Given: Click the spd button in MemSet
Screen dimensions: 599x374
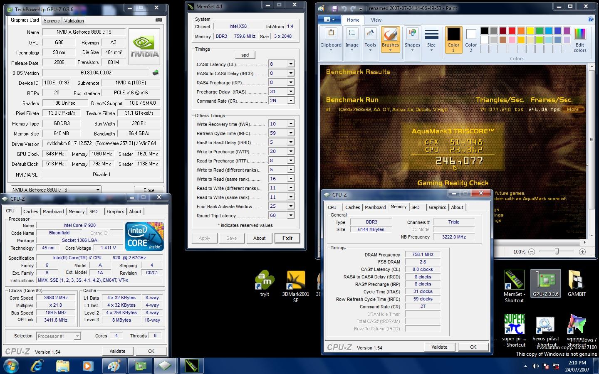Looking at the screenshot, I should [x=245, y=55].
